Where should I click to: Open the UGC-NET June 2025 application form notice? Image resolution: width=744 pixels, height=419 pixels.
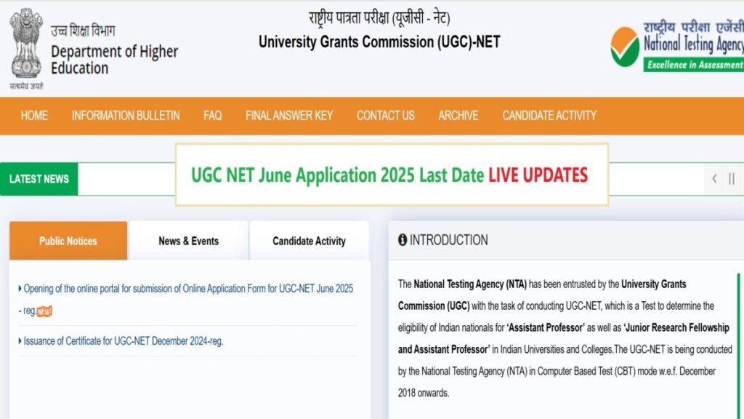click(x=187, y=289)
